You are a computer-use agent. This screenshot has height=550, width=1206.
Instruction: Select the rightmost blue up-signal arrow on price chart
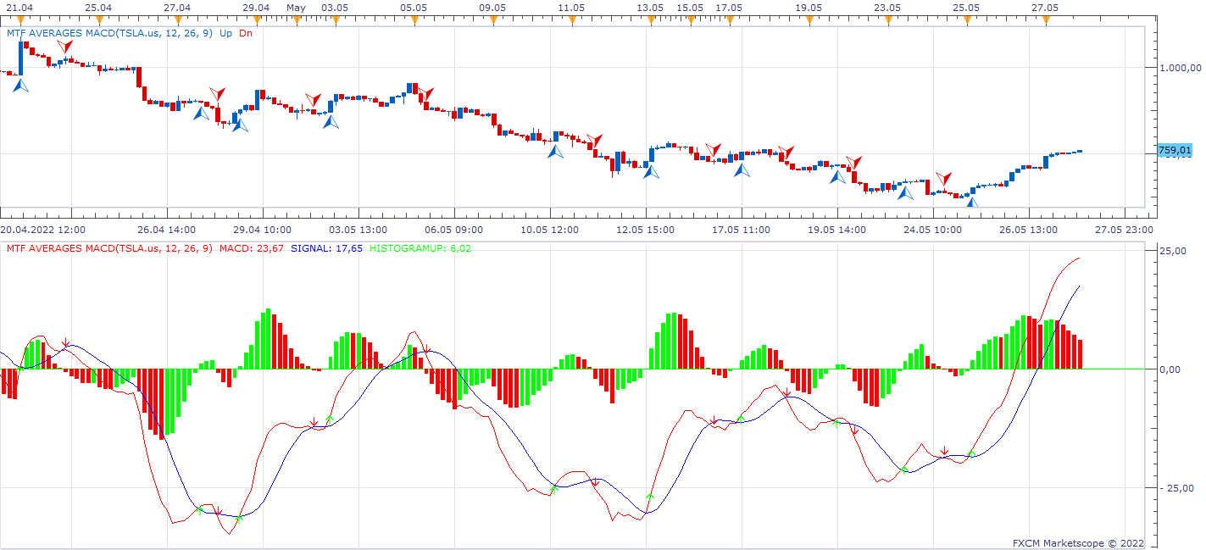click(971, 202)
